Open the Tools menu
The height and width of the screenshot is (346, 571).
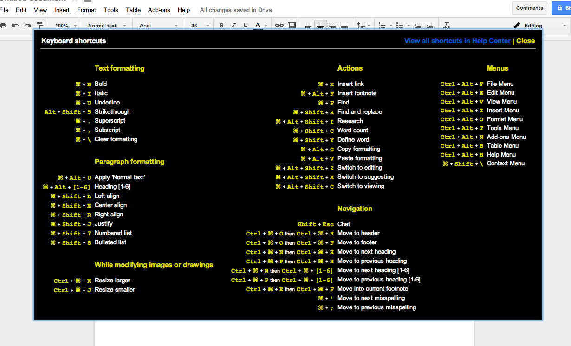pyautogui.click(x=111, y=10)
